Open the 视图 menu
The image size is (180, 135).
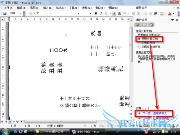point(35,8)
